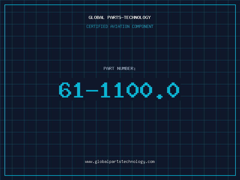Open the www.globalpartstechnology.com link

tap(120, 162)
